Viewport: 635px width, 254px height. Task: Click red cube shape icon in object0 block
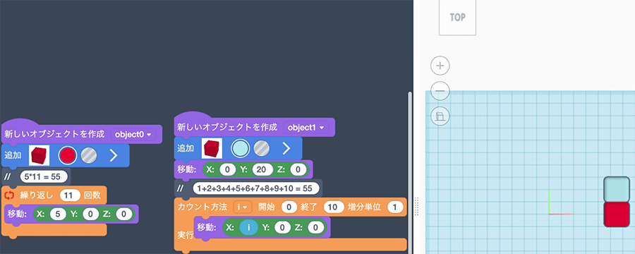[40, 155]
